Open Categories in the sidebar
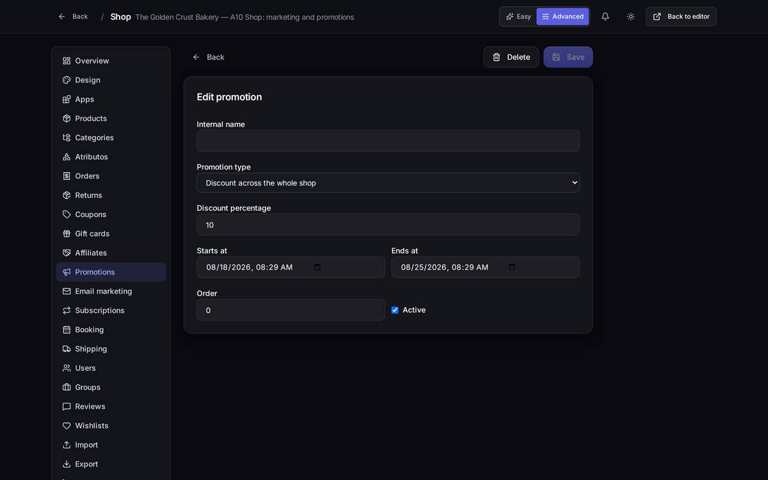768x480 pixels. (x=111, y=138)
